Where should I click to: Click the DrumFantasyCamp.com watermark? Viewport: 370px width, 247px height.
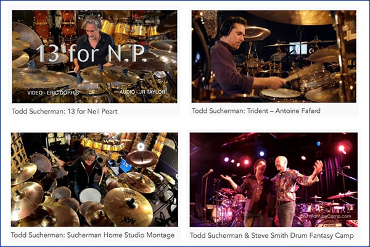coord(326,216)
